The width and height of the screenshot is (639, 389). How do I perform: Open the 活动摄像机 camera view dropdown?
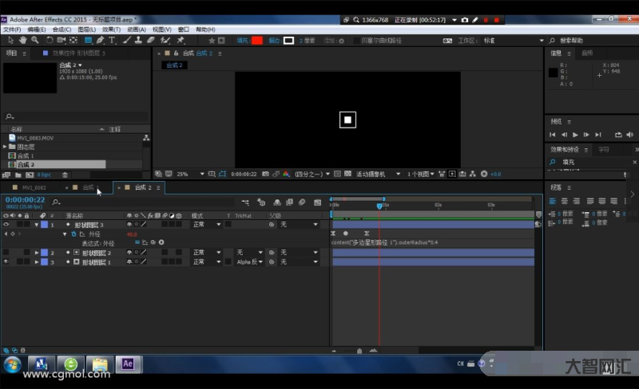pyautogui.click(x=378, y=174)
